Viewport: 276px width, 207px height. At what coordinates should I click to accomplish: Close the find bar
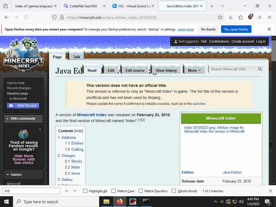271,191
